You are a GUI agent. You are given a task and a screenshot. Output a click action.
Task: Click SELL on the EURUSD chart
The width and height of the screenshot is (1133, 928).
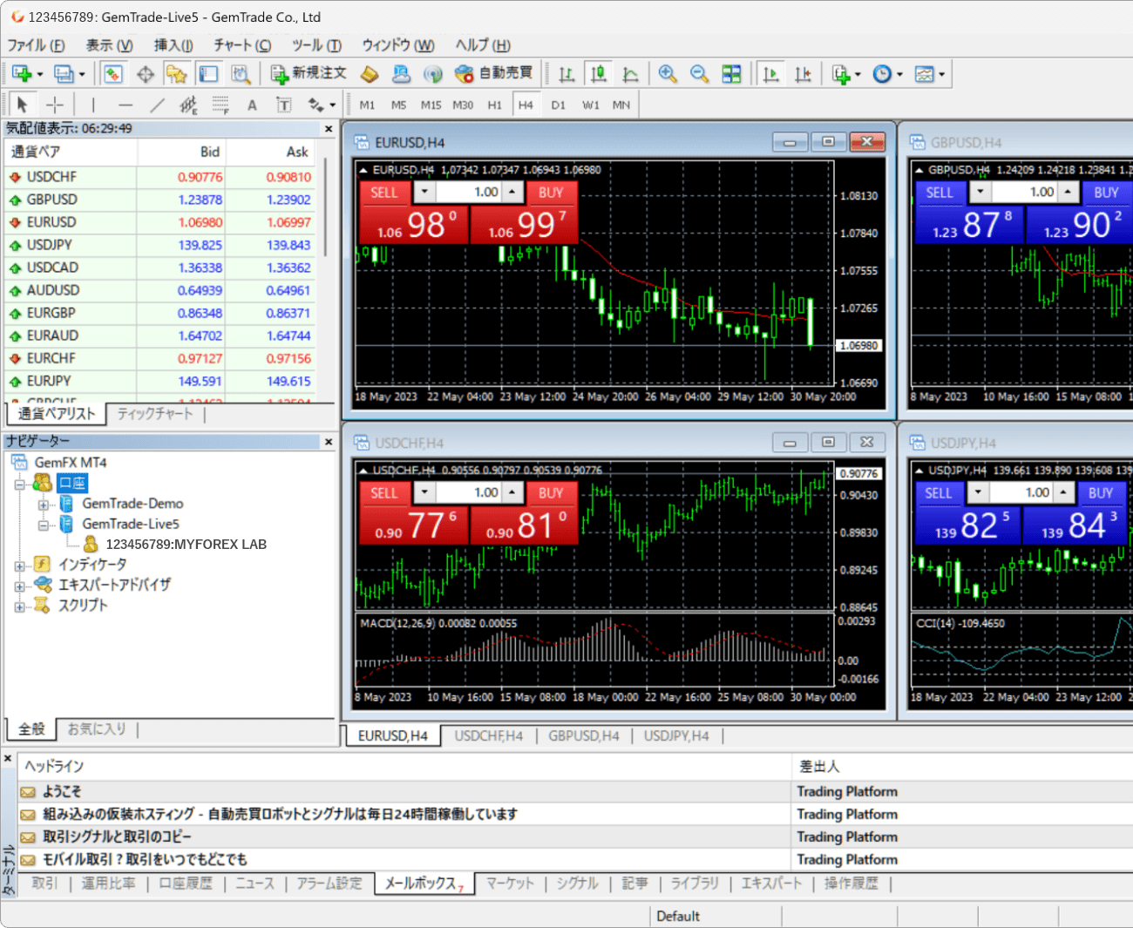pyautogui.click(x=384, y=193)
